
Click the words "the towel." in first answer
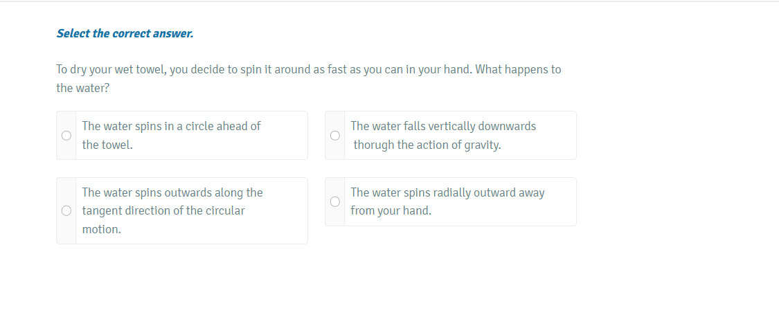(107, 145)
